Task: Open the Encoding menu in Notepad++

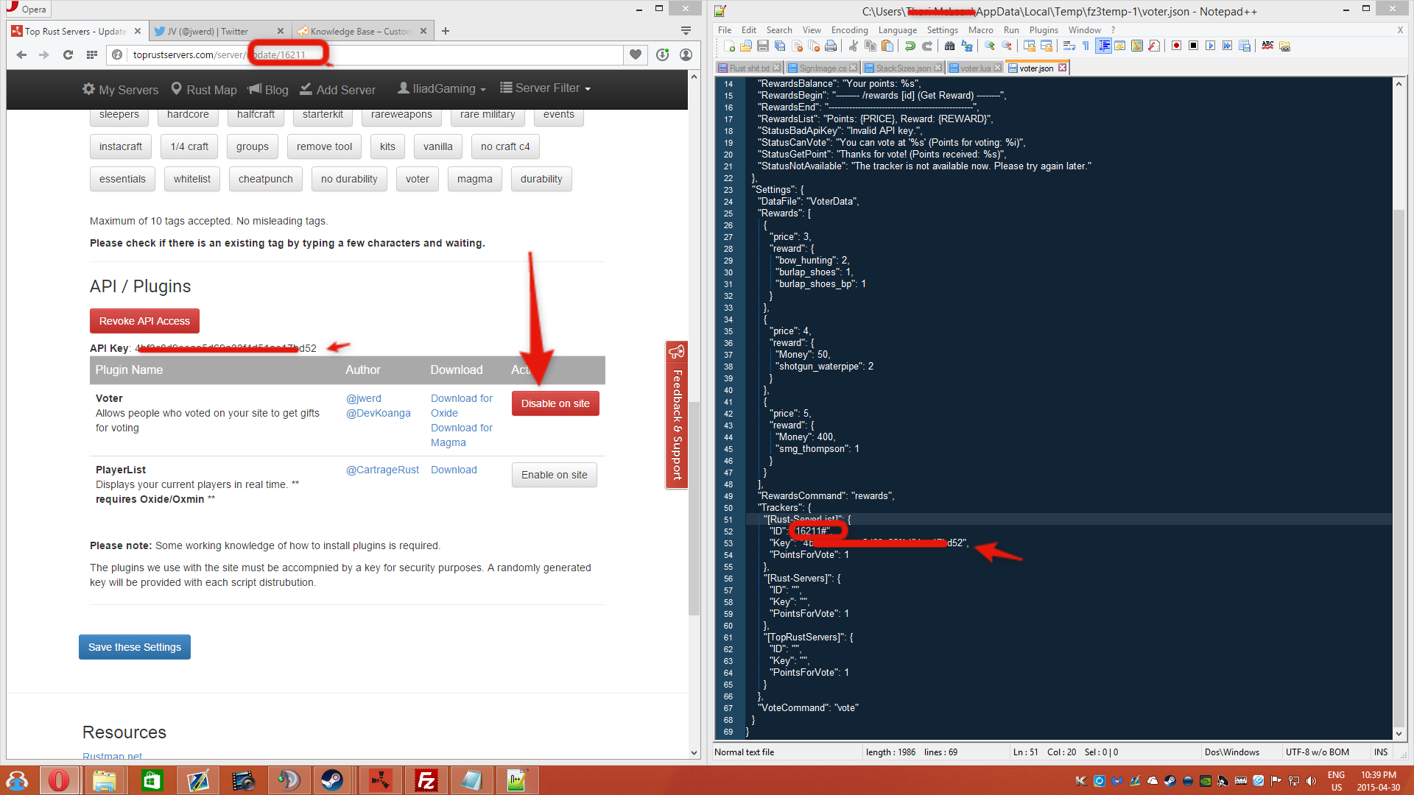Action: click(849, 30)
